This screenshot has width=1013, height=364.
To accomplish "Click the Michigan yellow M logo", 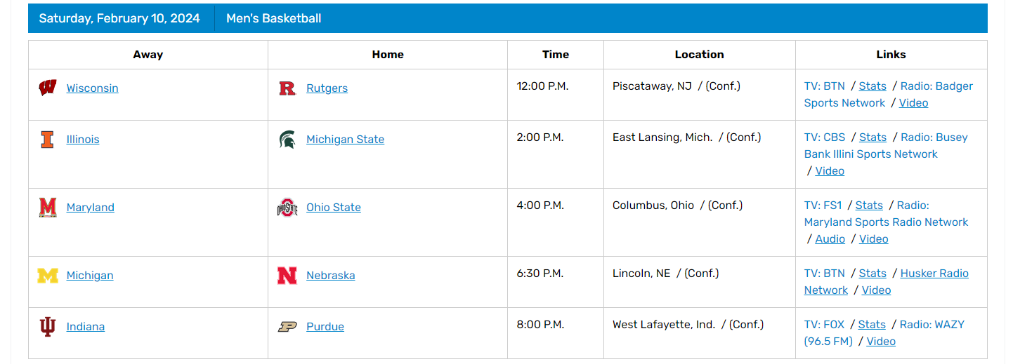I will (48, 276).
